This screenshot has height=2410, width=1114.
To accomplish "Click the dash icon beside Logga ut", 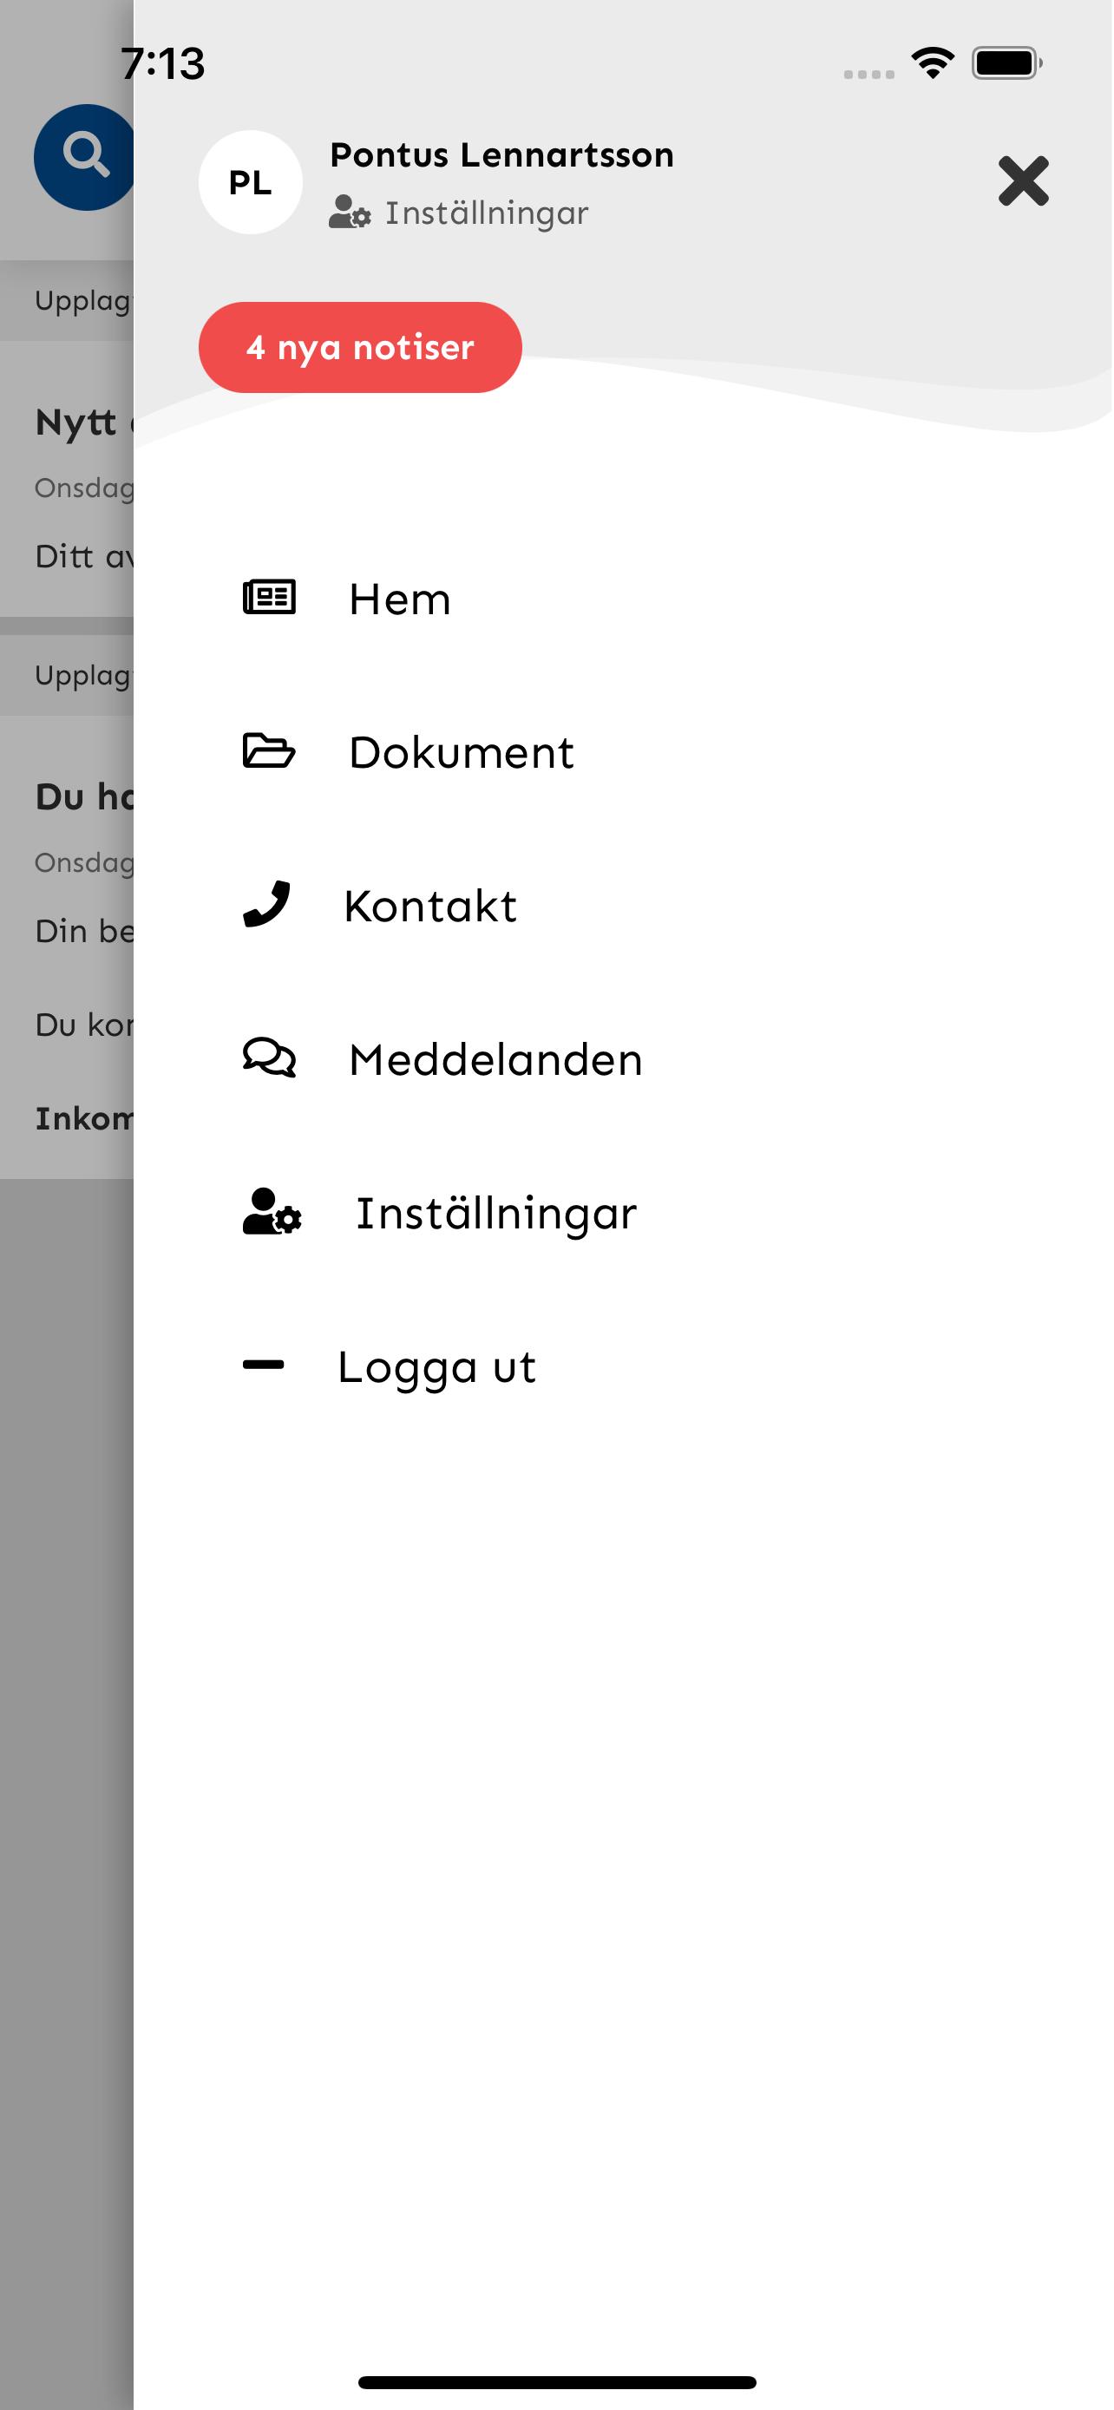I will [x=263, y=1365].
